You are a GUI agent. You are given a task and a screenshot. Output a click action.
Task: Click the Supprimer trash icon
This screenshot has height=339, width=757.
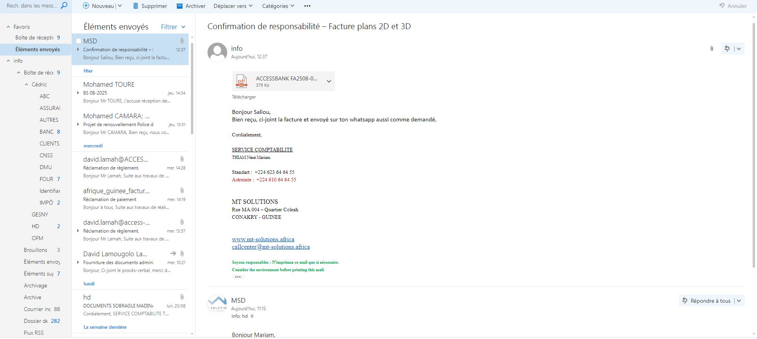tap(136, 6)
